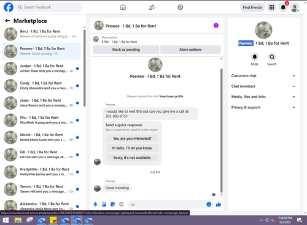Click the Search Facebook field
307x225 pixels.
click(49, 7)
